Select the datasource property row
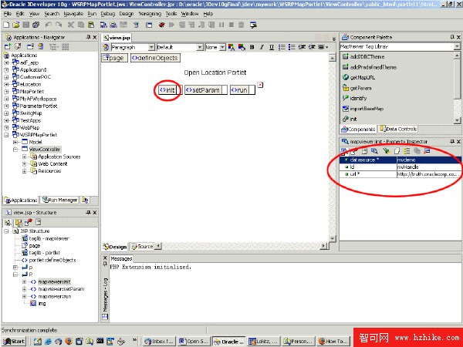 [400, 160]
